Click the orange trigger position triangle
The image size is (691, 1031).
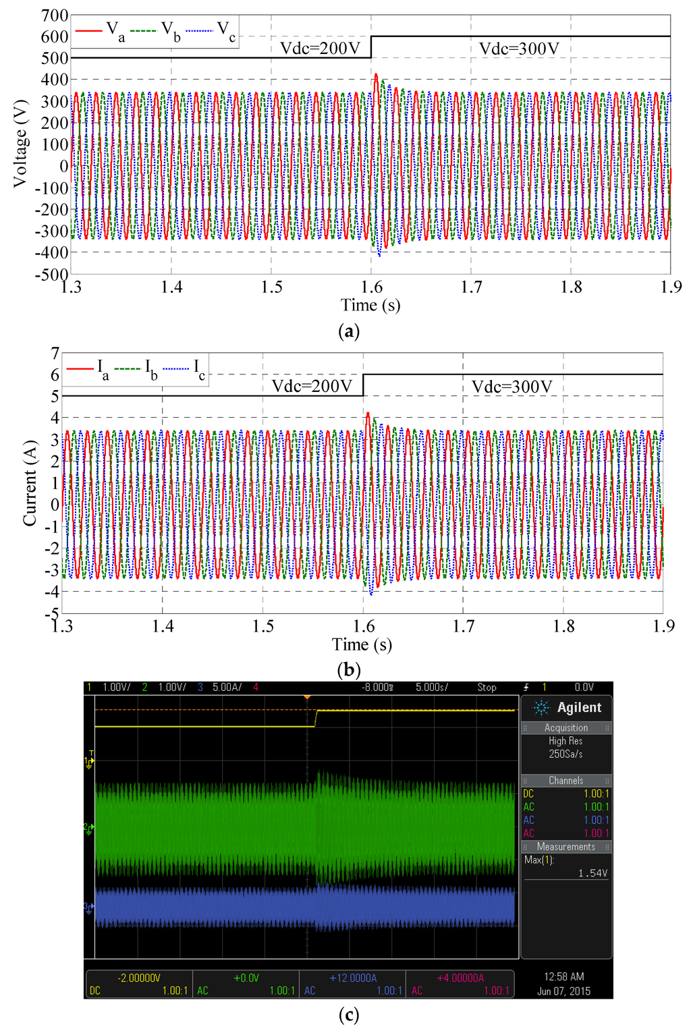[x=307, y=697]
